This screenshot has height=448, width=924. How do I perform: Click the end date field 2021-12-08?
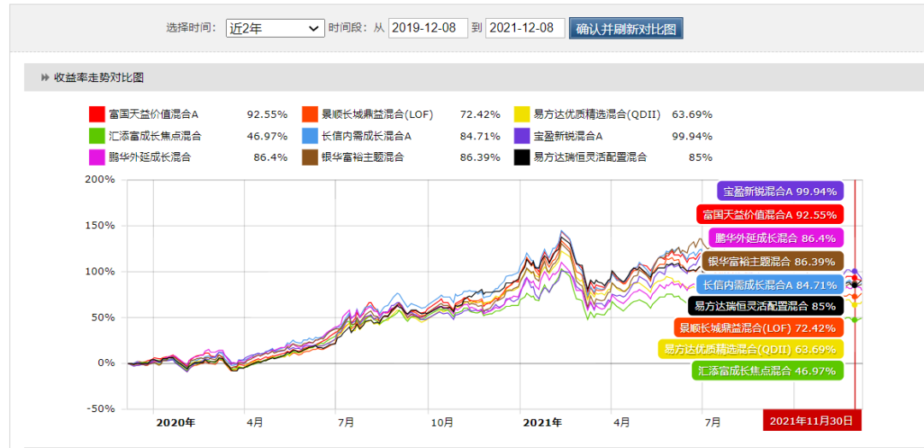(525, 27)
